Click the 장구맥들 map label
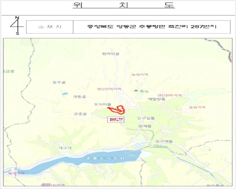Image resolution: width=236 pixels, height=189 pixels. 164,141
